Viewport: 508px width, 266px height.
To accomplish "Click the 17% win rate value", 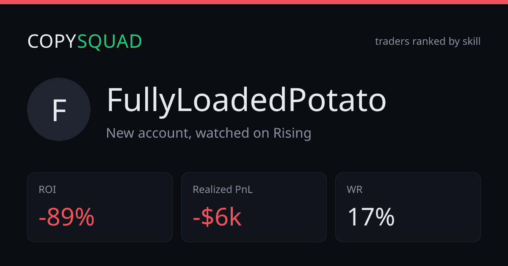I will point(371,217).
